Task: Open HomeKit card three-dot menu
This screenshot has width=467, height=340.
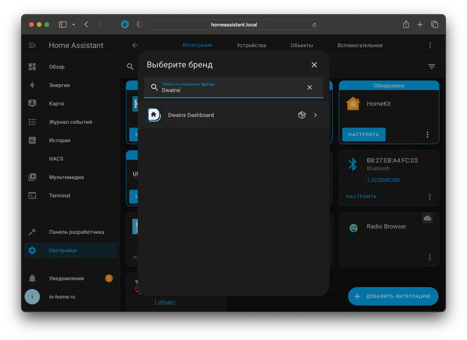Action: click(x=427, y=135)
